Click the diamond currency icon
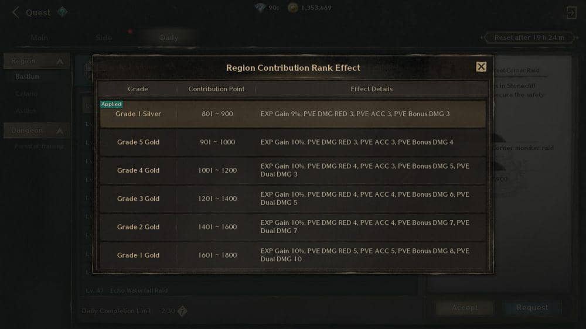 pyautogui.click(x=260, y=8)
